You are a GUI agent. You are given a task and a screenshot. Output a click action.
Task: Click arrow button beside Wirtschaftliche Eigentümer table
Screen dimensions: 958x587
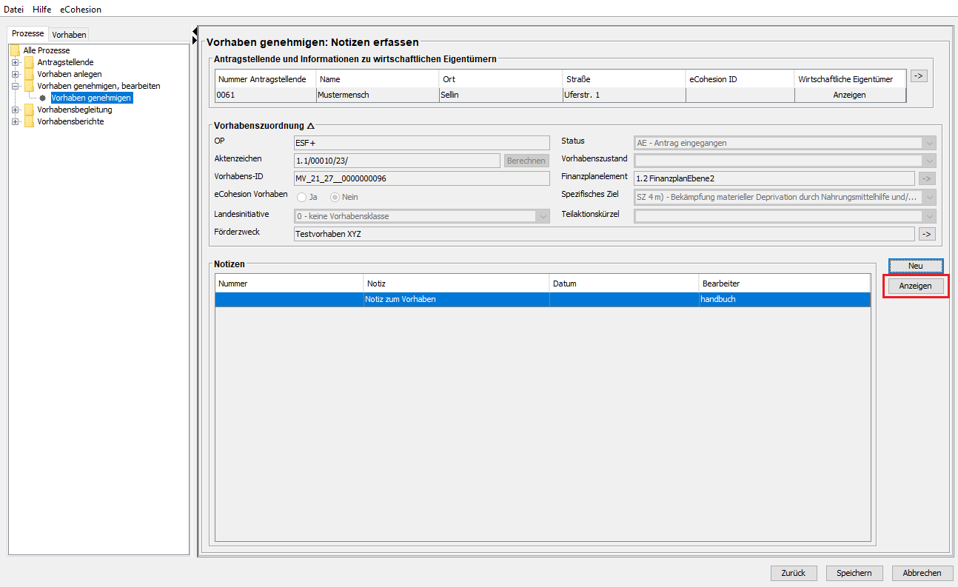pyautogui.click(x=919, y=76)
